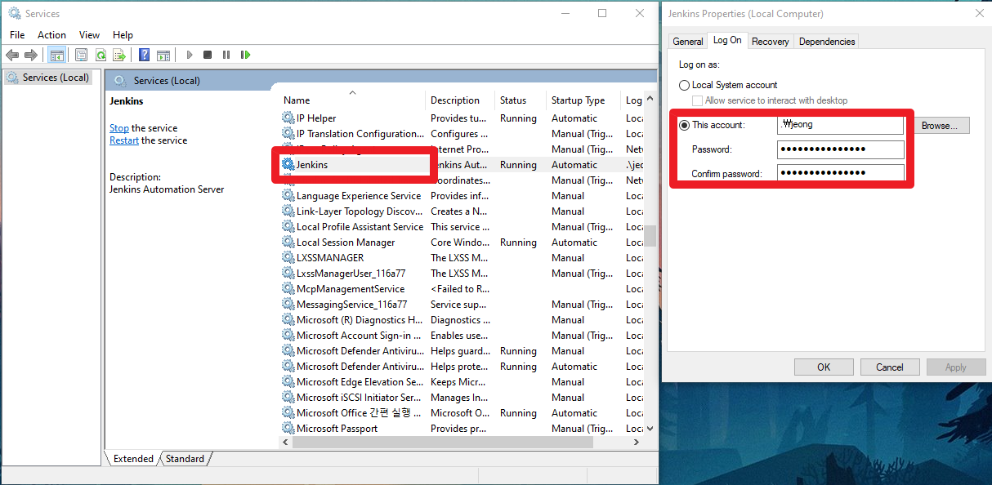Image resolution: width=992 pixels, height=485 pixels.
Task: Open the Help menu in Services
Action: pyautogui.click(x=123, y=35)
